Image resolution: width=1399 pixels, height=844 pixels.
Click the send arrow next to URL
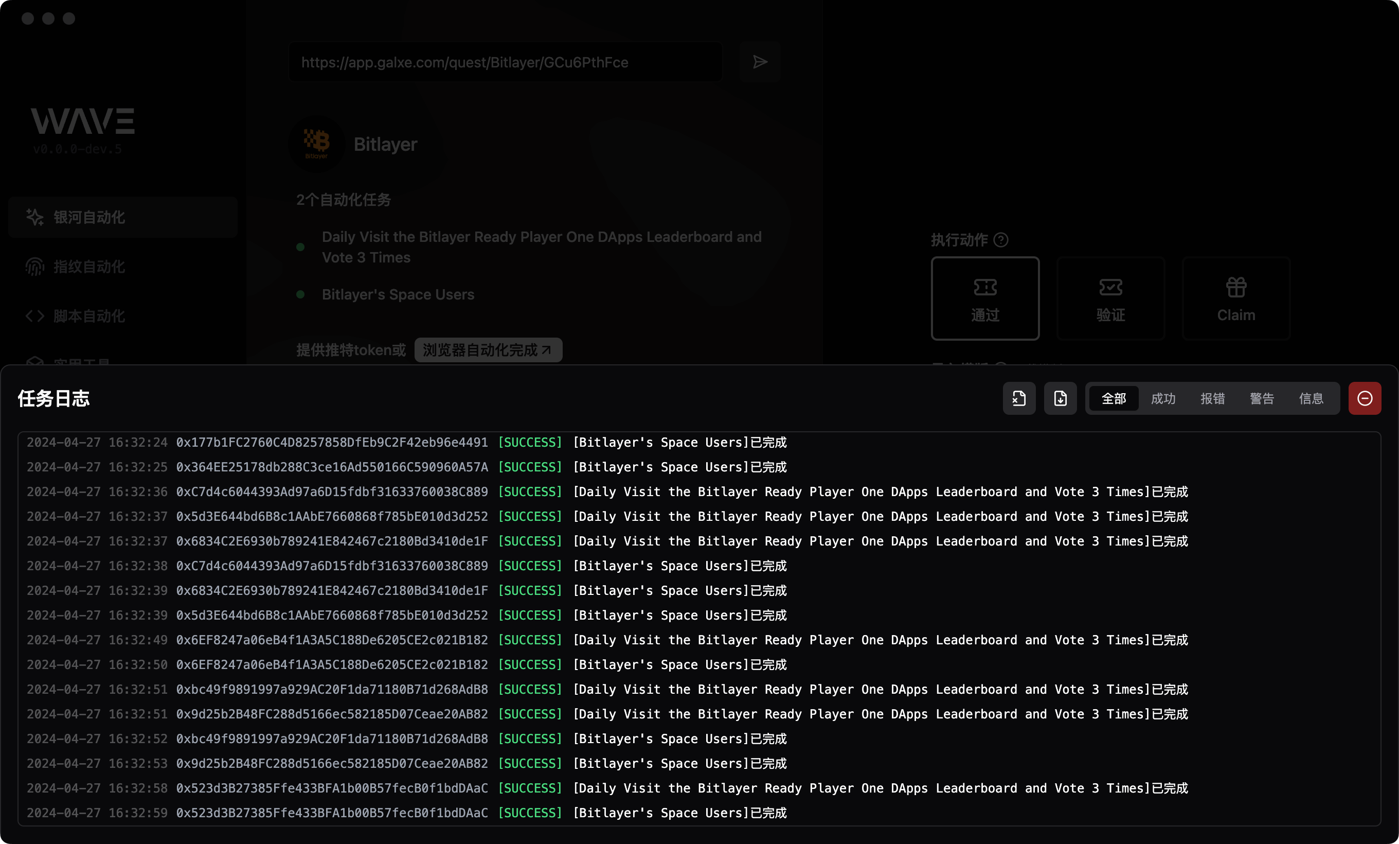pyautogui.click(x=760, y=62)
